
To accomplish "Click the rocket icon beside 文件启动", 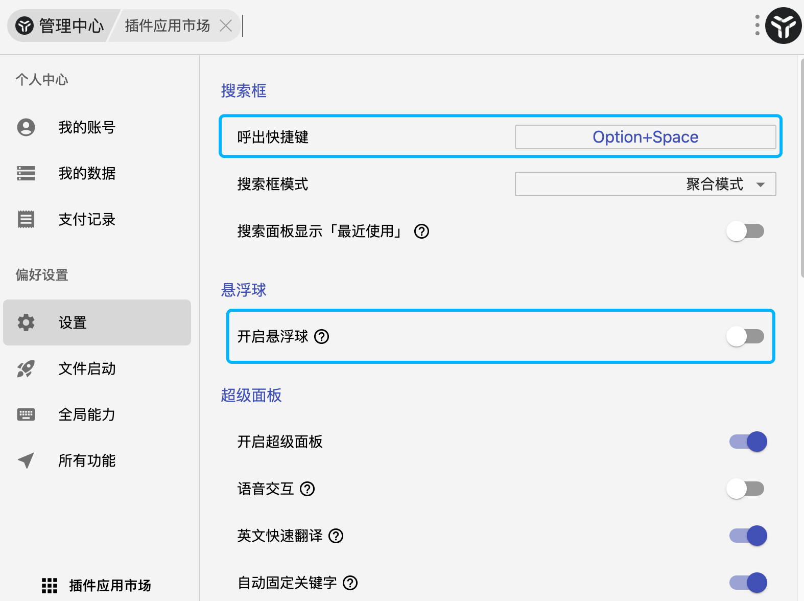I will click(x=26, y=368).
